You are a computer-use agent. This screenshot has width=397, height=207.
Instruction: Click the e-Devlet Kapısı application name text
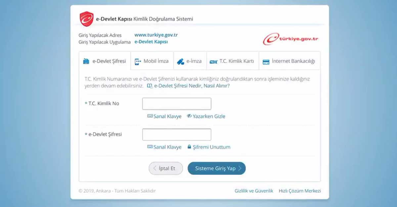[x=151, y=42]
